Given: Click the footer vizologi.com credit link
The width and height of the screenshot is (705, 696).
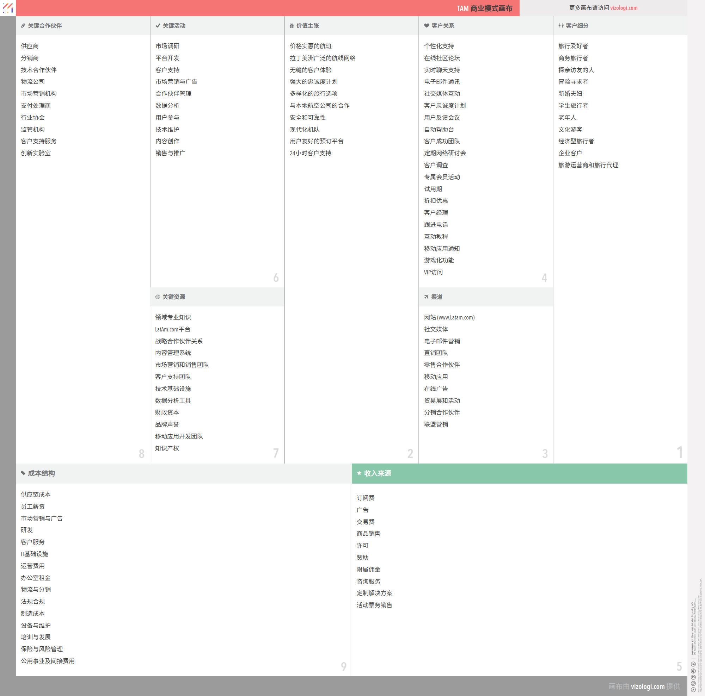Looking at the screenshot, I should [647, 686].
